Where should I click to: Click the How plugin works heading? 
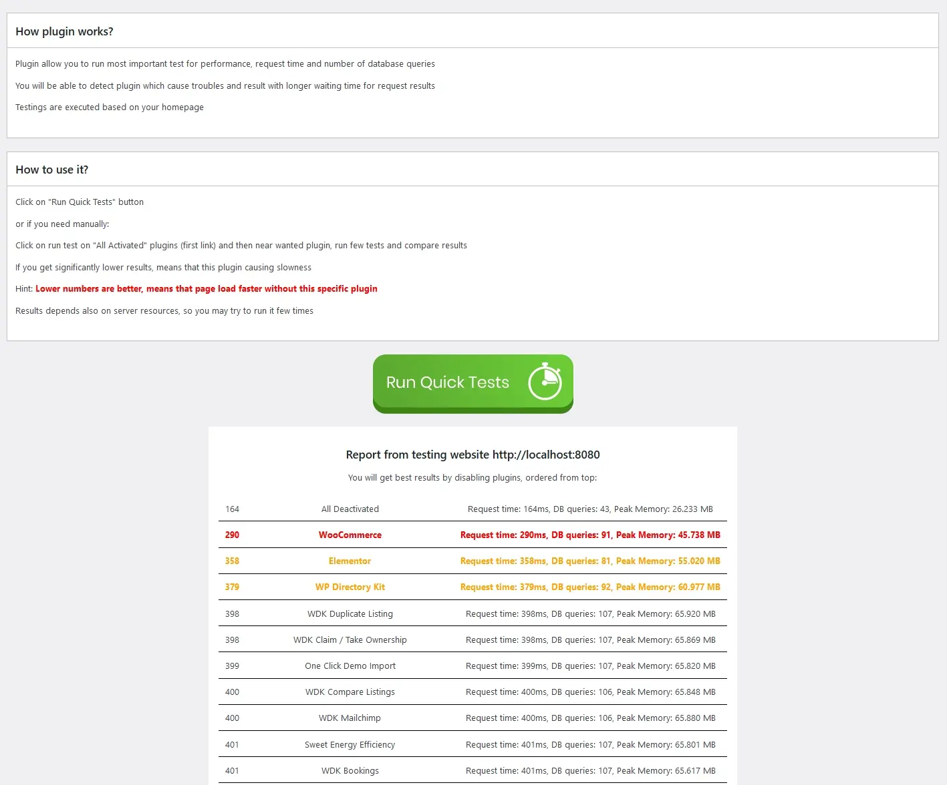point(64,31)
